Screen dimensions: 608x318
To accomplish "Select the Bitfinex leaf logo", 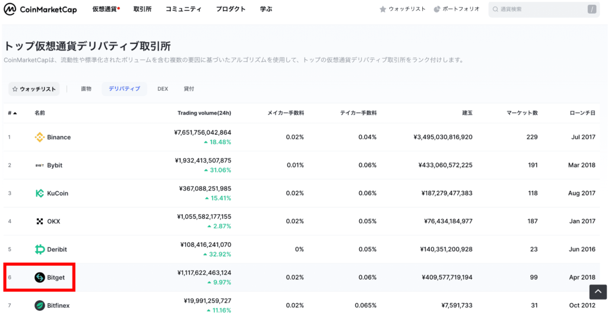I will pyautogui.click(x=40, y=306).
